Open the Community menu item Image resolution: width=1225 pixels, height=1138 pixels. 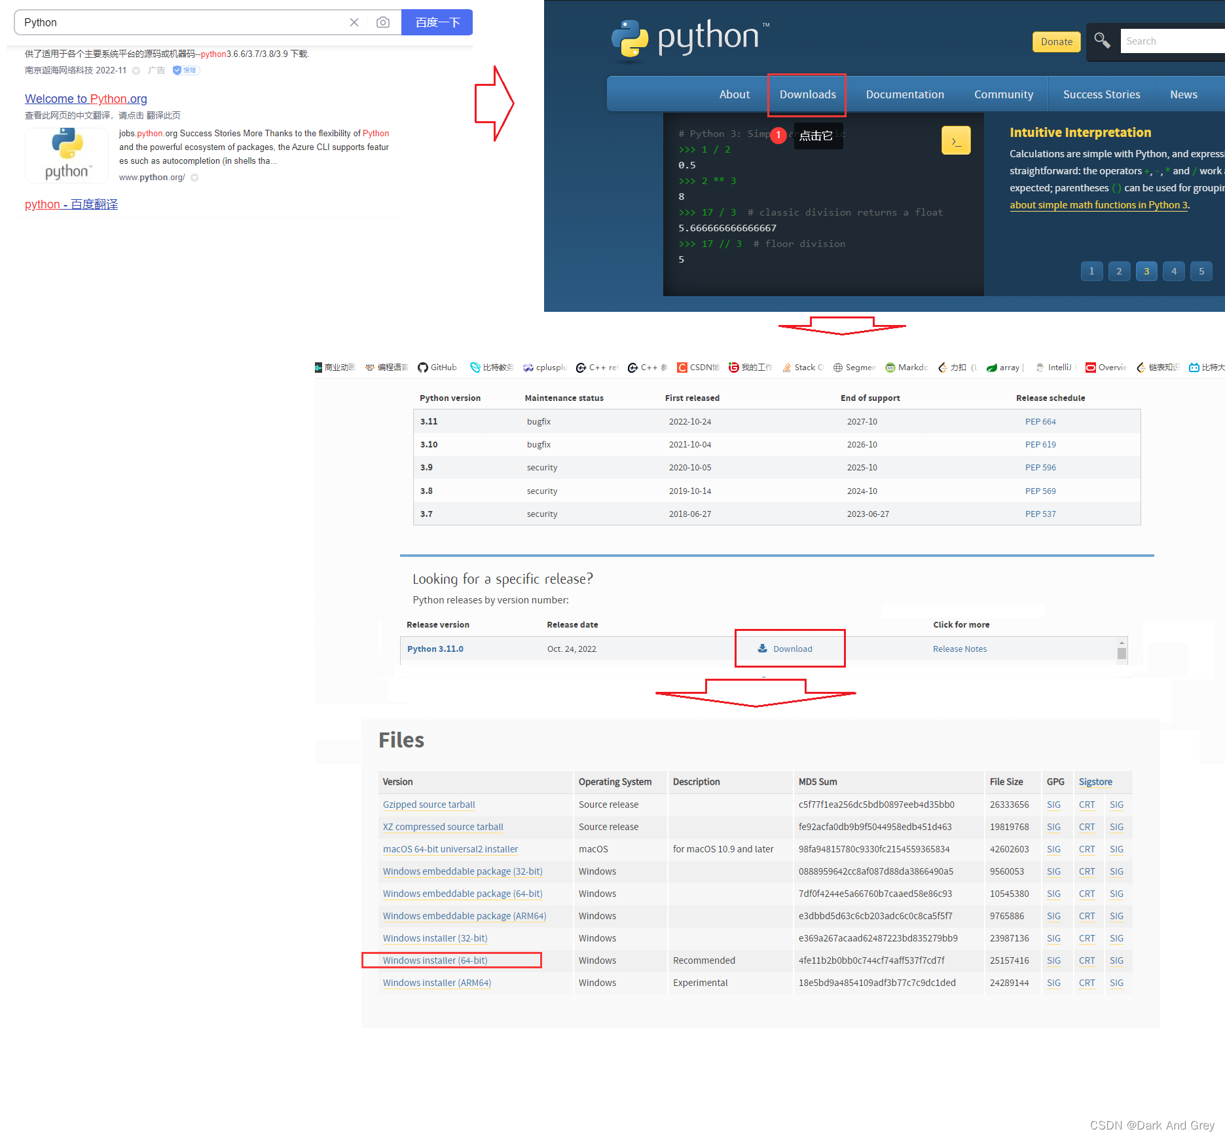[x=1003, y=94]
